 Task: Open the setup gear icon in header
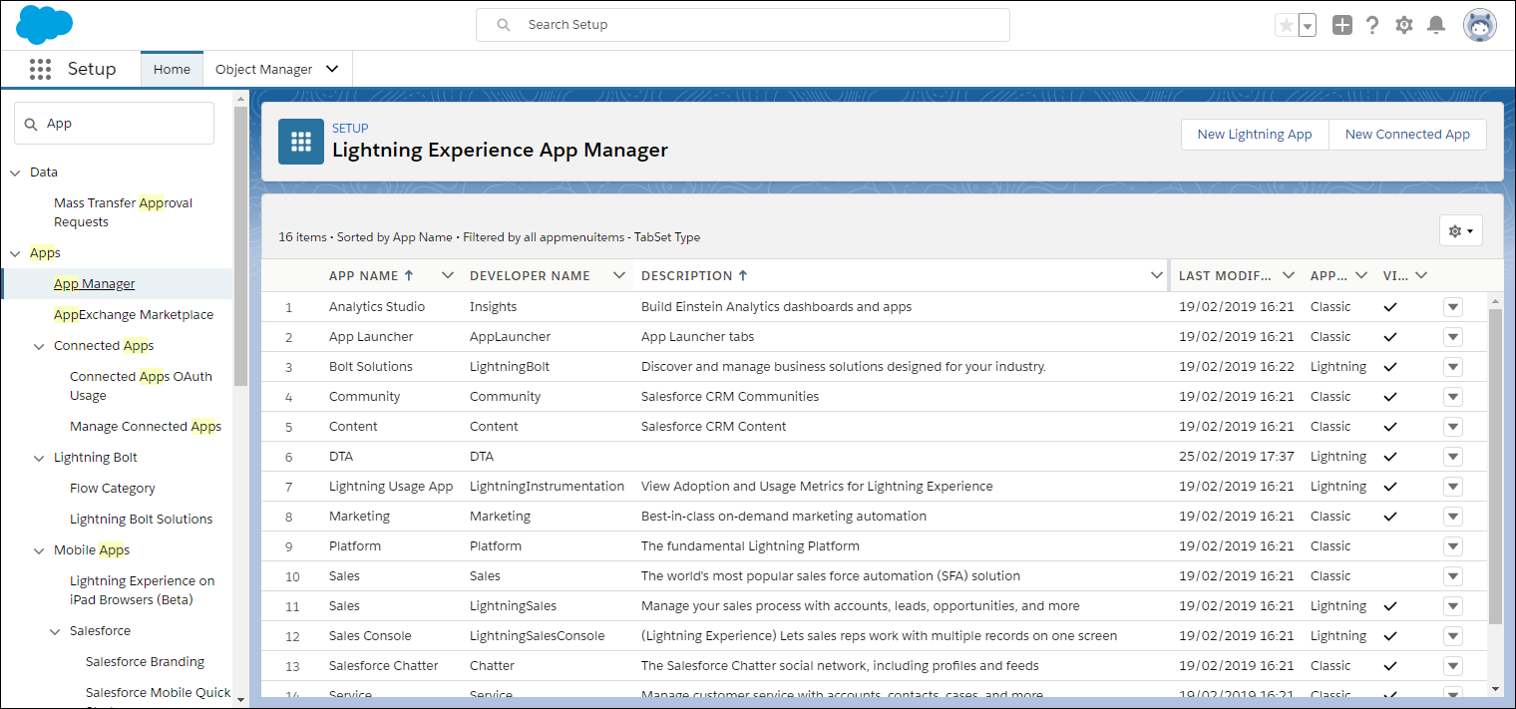(1404, 25)
